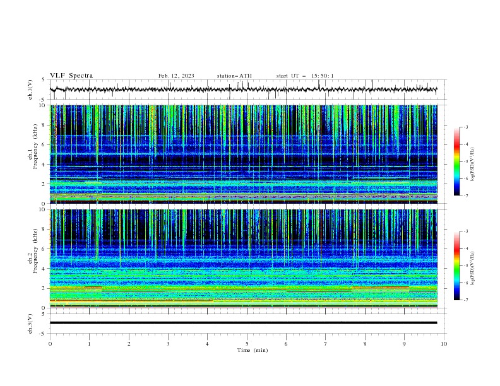Click the 'VLF Spectra' title text
500x386 pixels.
71,76
